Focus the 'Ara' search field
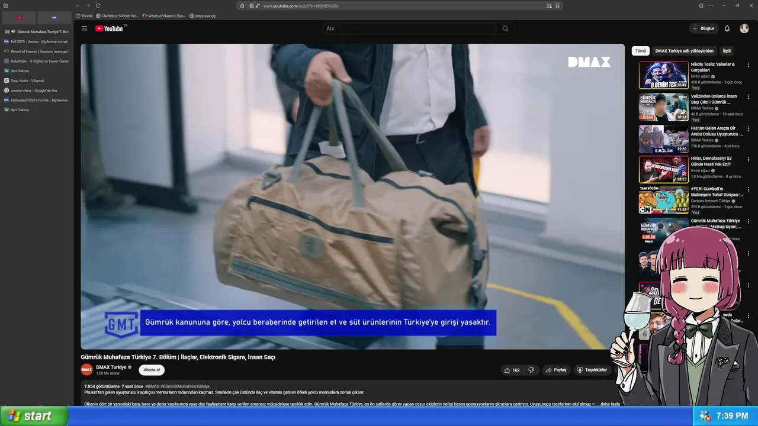 click(409, 28)
